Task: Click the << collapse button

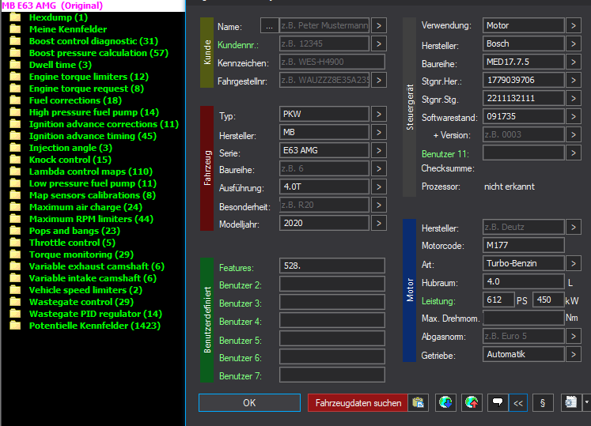Action: click(518, 402)
